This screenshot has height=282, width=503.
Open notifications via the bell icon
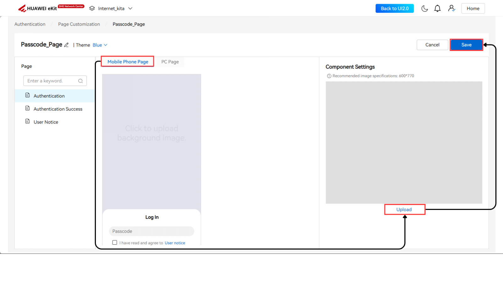click(x=437, y=8)
